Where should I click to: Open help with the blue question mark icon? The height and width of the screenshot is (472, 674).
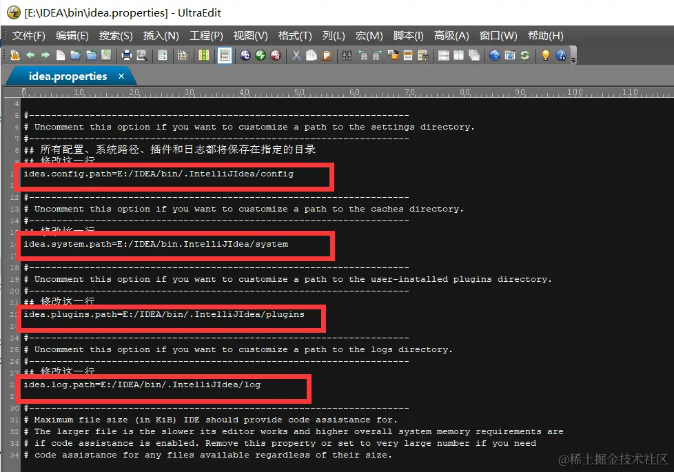[560, 55]
